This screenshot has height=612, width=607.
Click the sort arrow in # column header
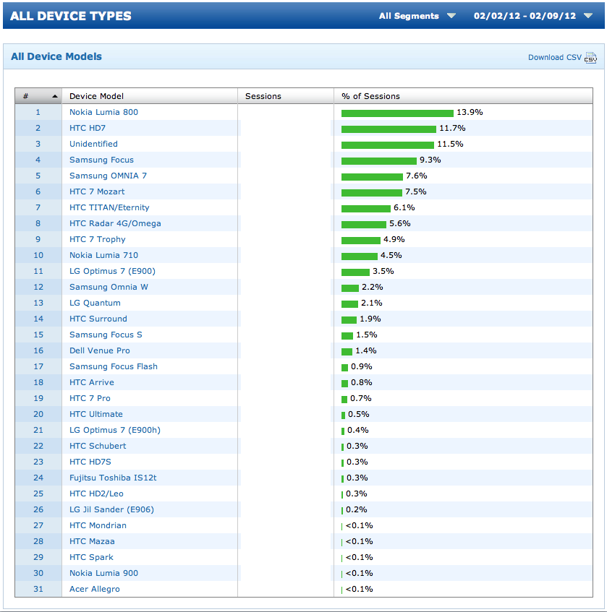coord(55,96)
